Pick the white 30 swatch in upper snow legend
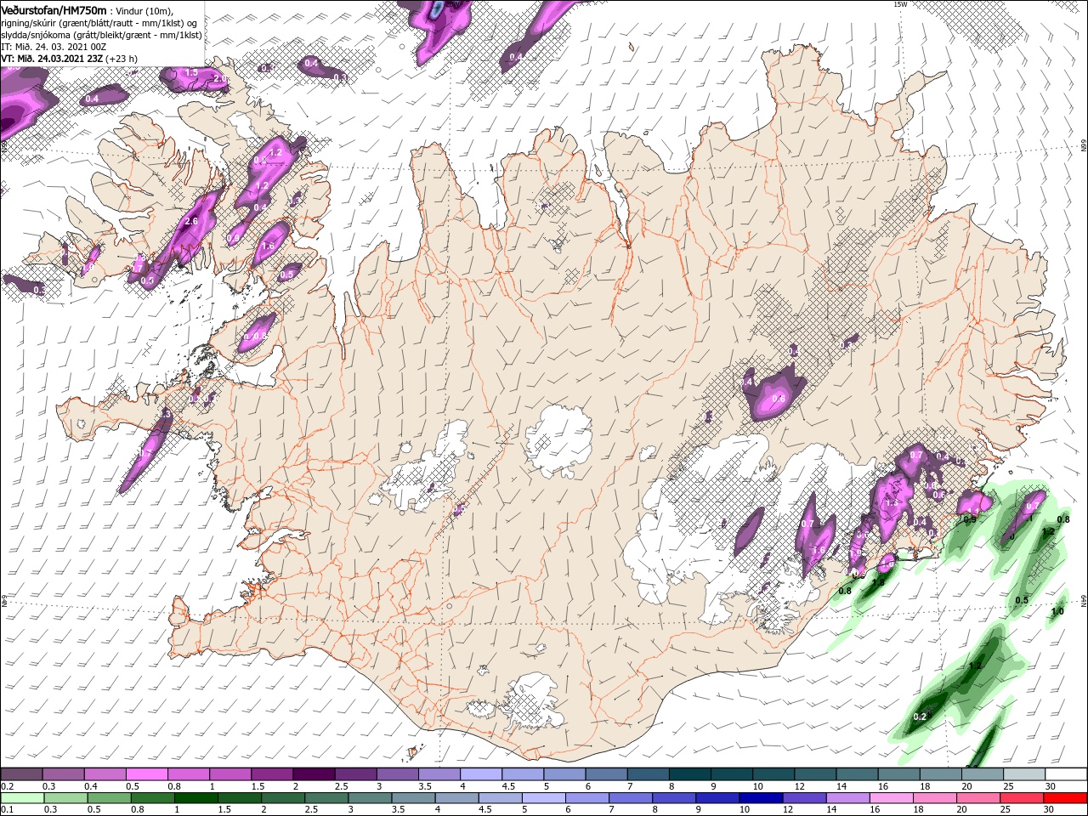Screen dimensions: 1088x816 tap(1065, 774)
